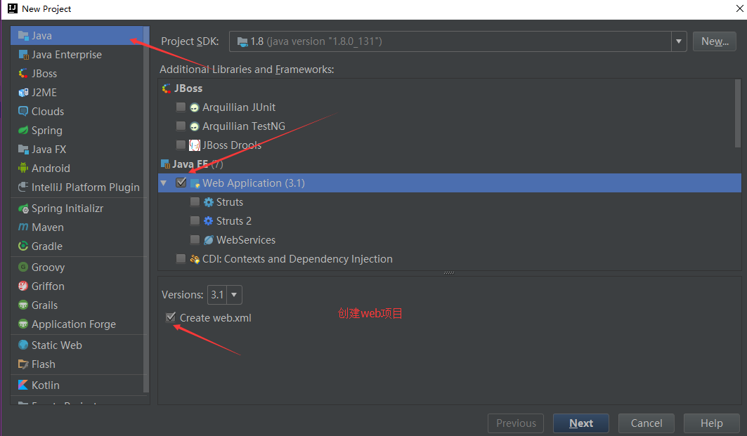
Task: Click the frameworks list vertical scrollbar
Action: [x=738, y=113]
